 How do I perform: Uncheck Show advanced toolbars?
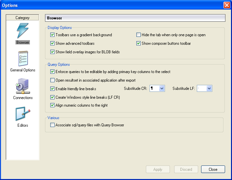click(x=52, y=43)
